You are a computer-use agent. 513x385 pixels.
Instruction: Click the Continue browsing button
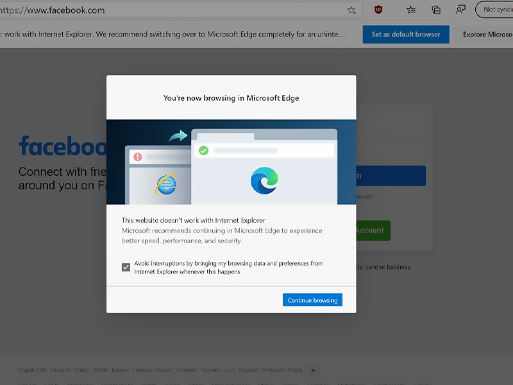[x=312, y=300]
